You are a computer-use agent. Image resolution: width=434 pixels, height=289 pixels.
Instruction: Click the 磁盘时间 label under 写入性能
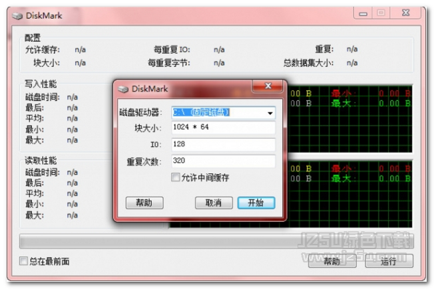[43, 97]
